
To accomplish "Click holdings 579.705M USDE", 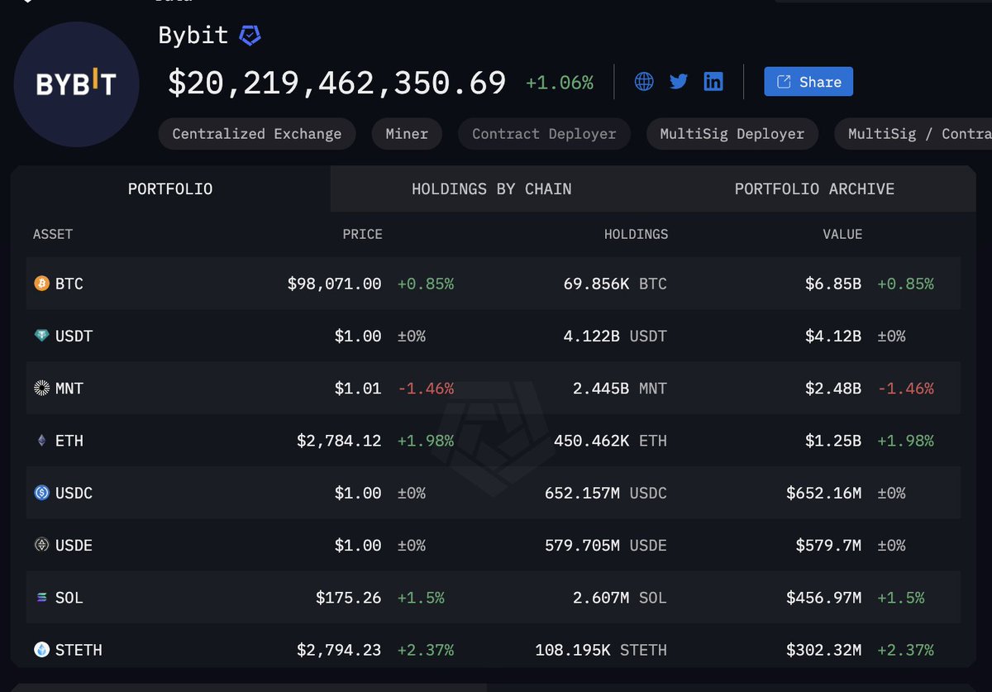I will click(606, 545).
